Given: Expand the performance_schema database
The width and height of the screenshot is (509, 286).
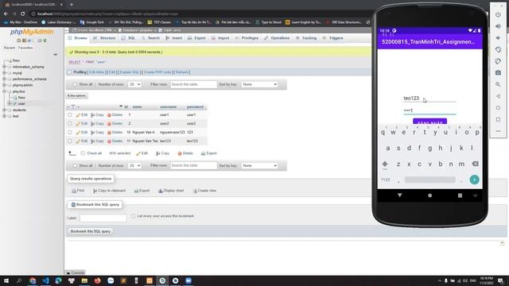Looking at the screenshot, I should [x=4, y=79].
